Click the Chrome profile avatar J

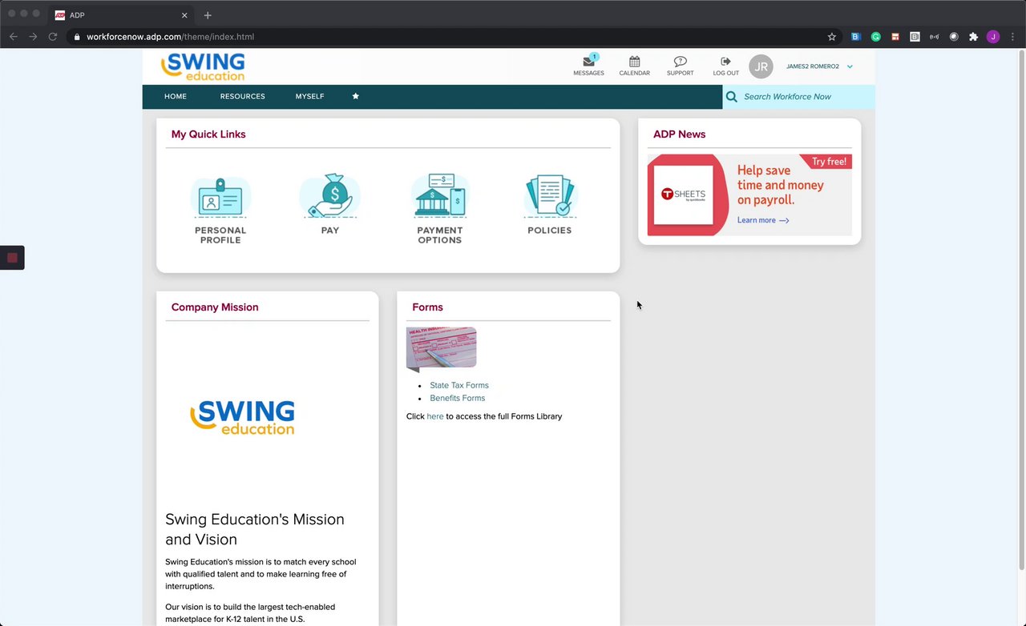pos(992,37)
